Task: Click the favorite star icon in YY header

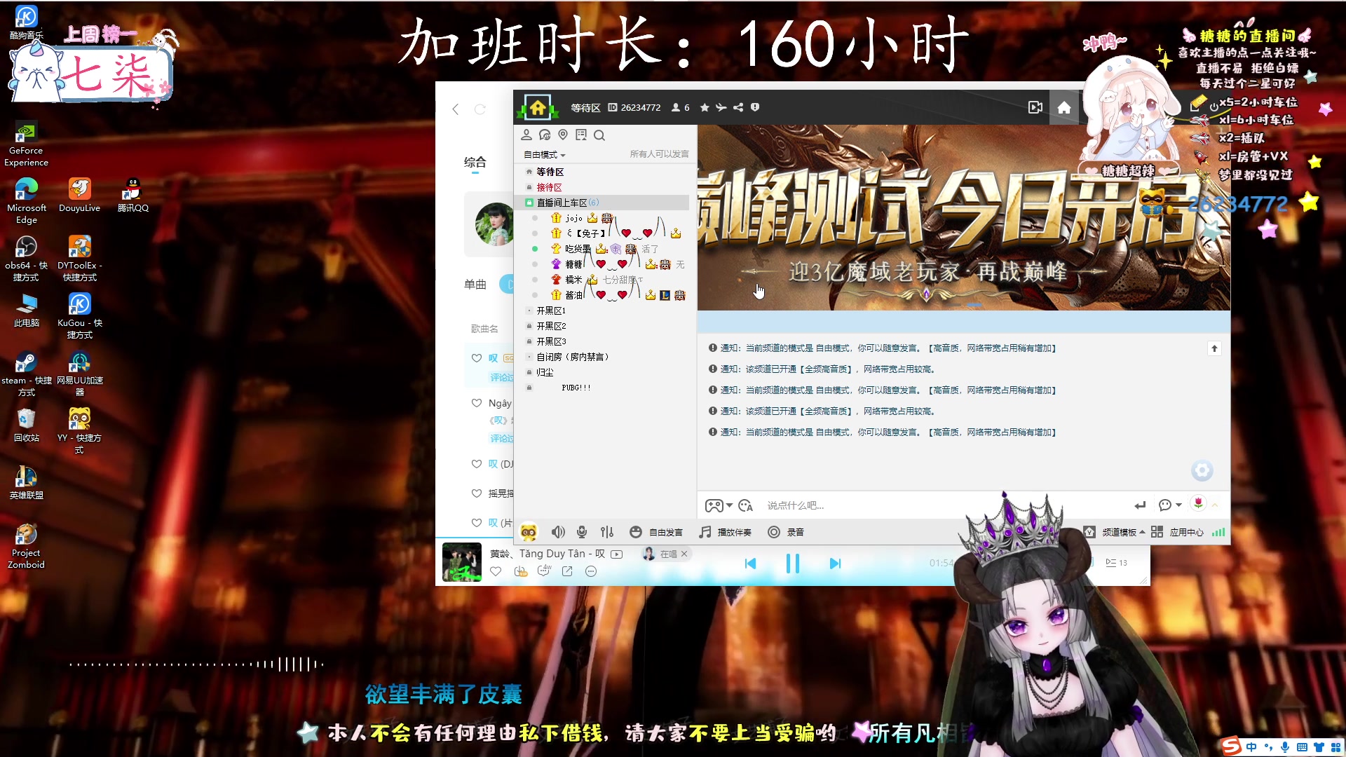Action: click(705, 107)
